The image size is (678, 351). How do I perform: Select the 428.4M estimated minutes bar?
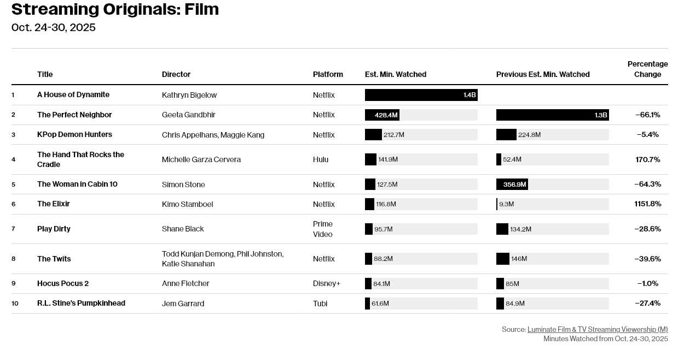tap(382, 115)
